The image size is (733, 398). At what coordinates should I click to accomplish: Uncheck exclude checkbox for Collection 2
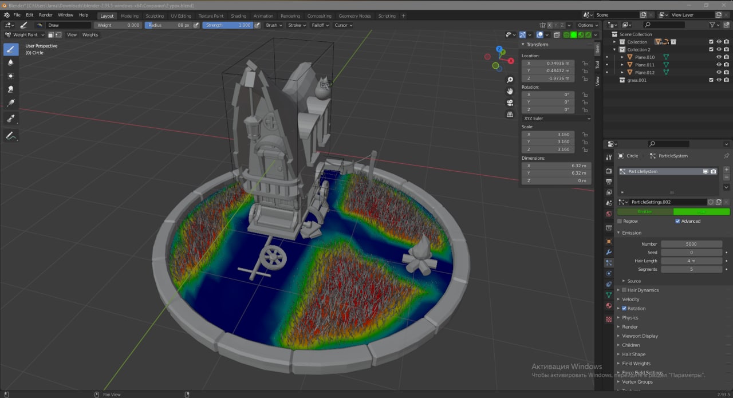711,50
